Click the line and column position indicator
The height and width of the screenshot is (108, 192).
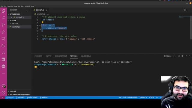coord(128,97)
